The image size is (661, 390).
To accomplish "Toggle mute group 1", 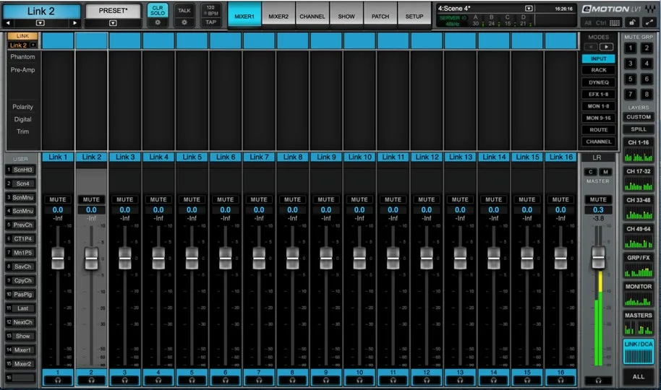I will [631, 48].
